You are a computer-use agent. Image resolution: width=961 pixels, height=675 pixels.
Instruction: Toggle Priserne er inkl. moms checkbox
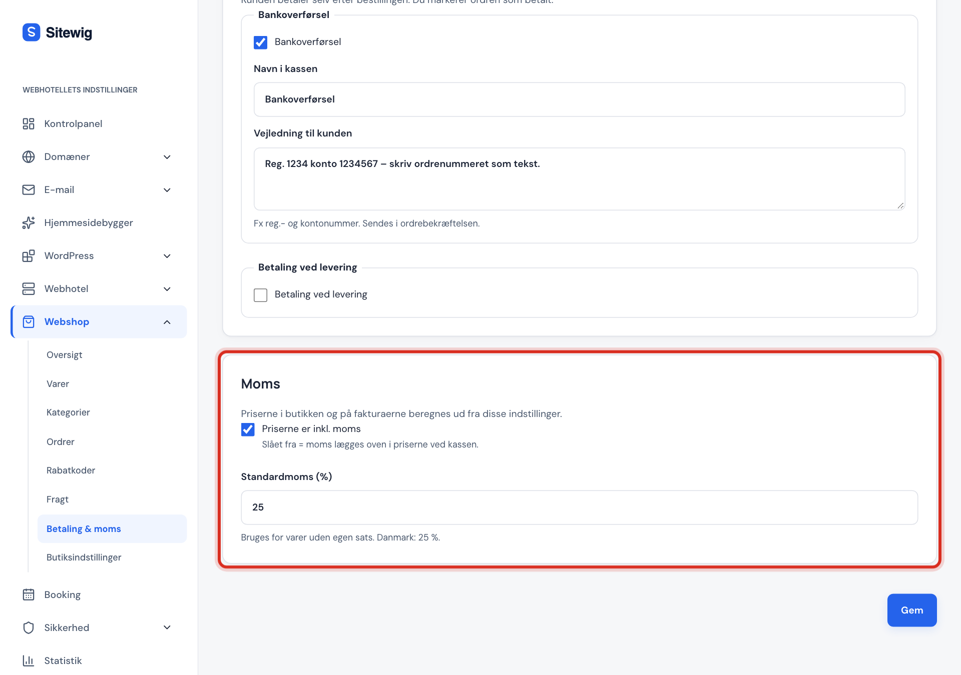(x=248, y=429)
